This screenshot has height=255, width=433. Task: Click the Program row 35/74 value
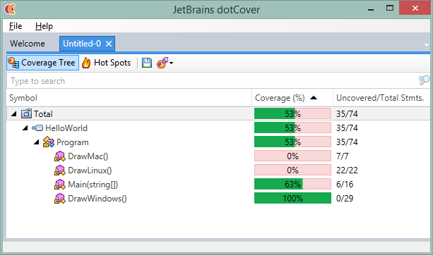coord(347,142)
